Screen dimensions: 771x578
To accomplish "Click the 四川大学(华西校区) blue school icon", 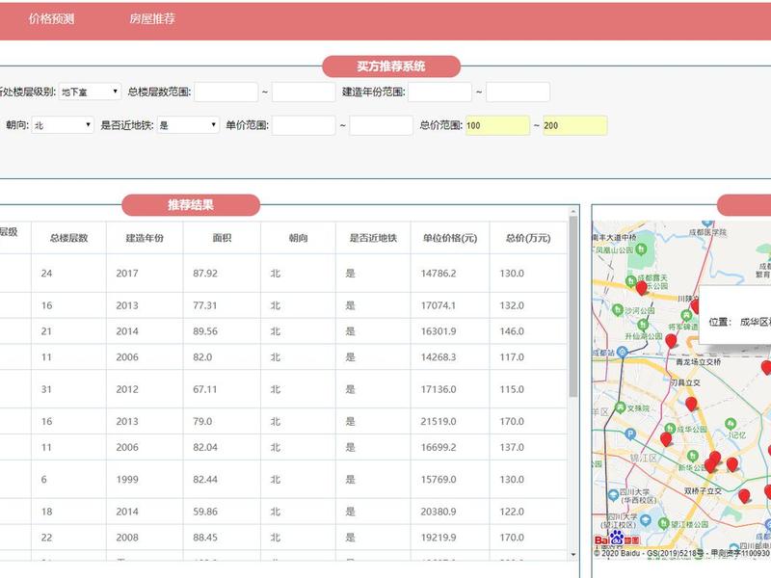I will coord(613,495).
